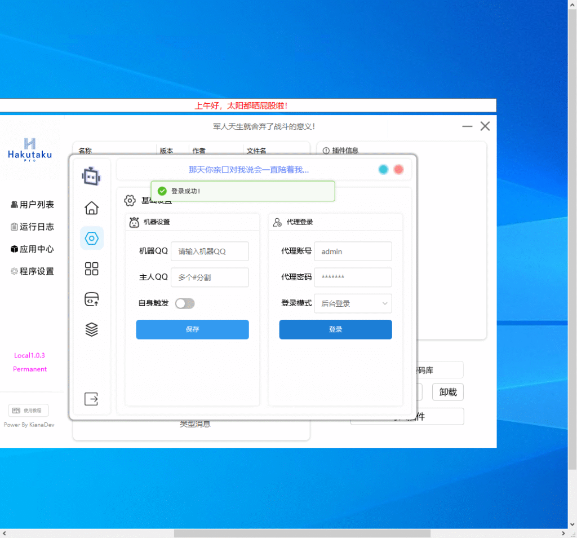Click the 机器QQ input field

210,251
